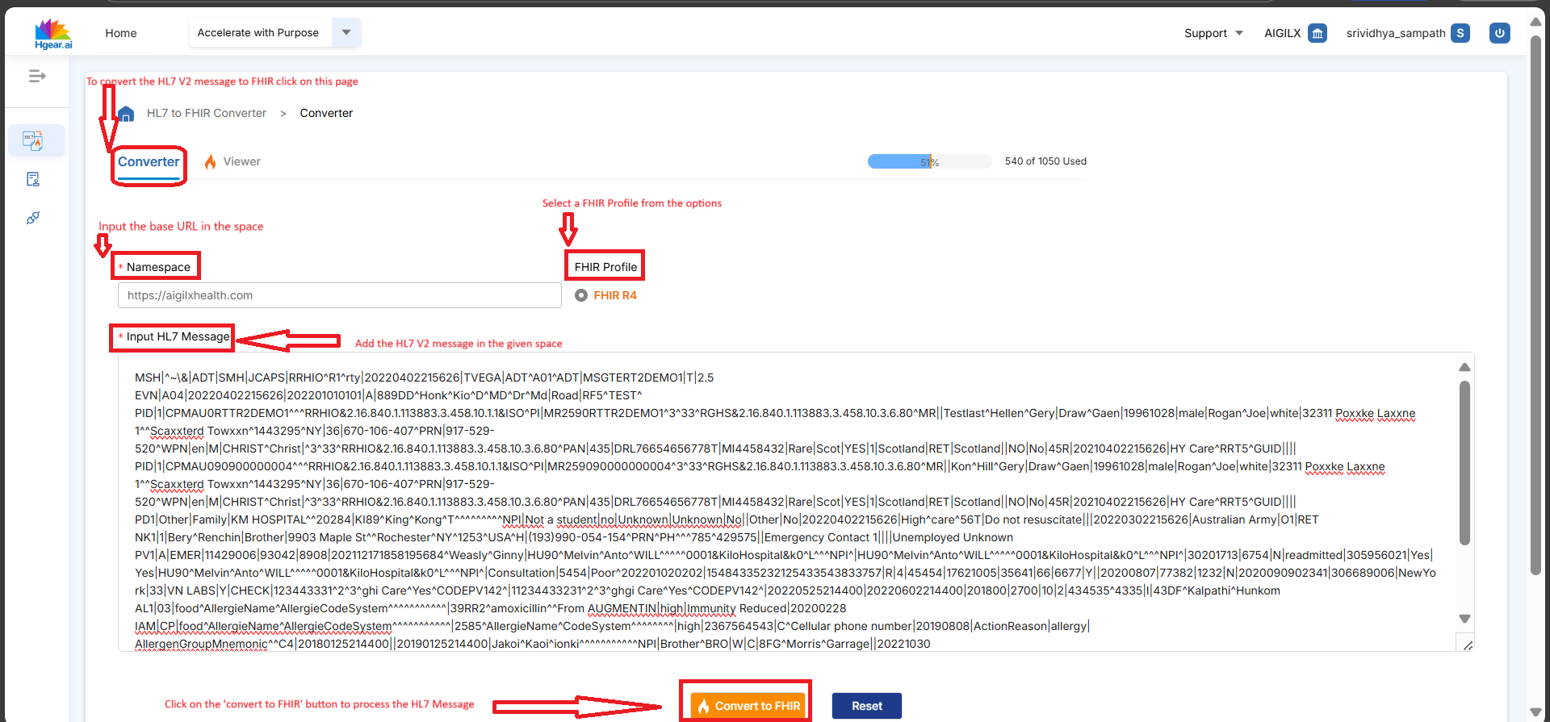
Task: Expand the Support dropdown menu
Action: point(1213,33)
